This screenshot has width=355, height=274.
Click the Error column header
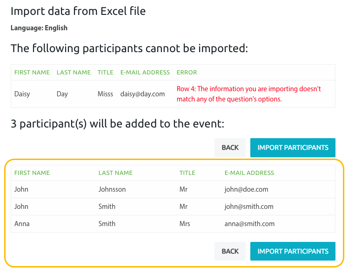(x=187, y=73)
